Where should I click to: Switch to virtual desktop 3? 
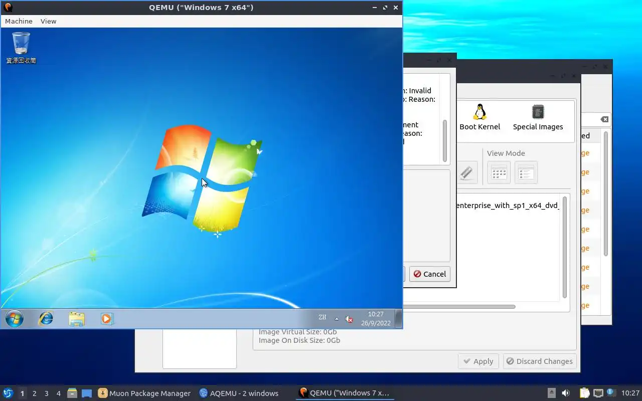(x=46, y=393)
